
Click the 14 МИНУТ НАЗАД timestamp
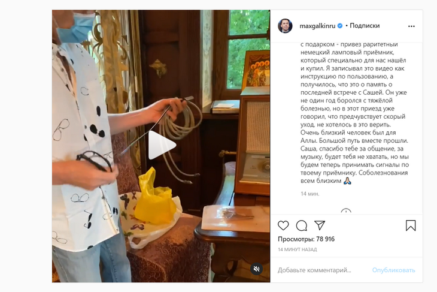(297, 249)
